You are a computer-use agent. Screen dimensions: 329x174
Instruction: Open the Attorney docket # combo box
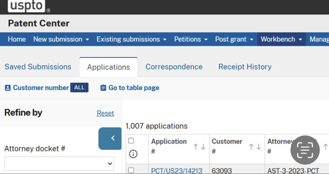[x=59, y=163]
